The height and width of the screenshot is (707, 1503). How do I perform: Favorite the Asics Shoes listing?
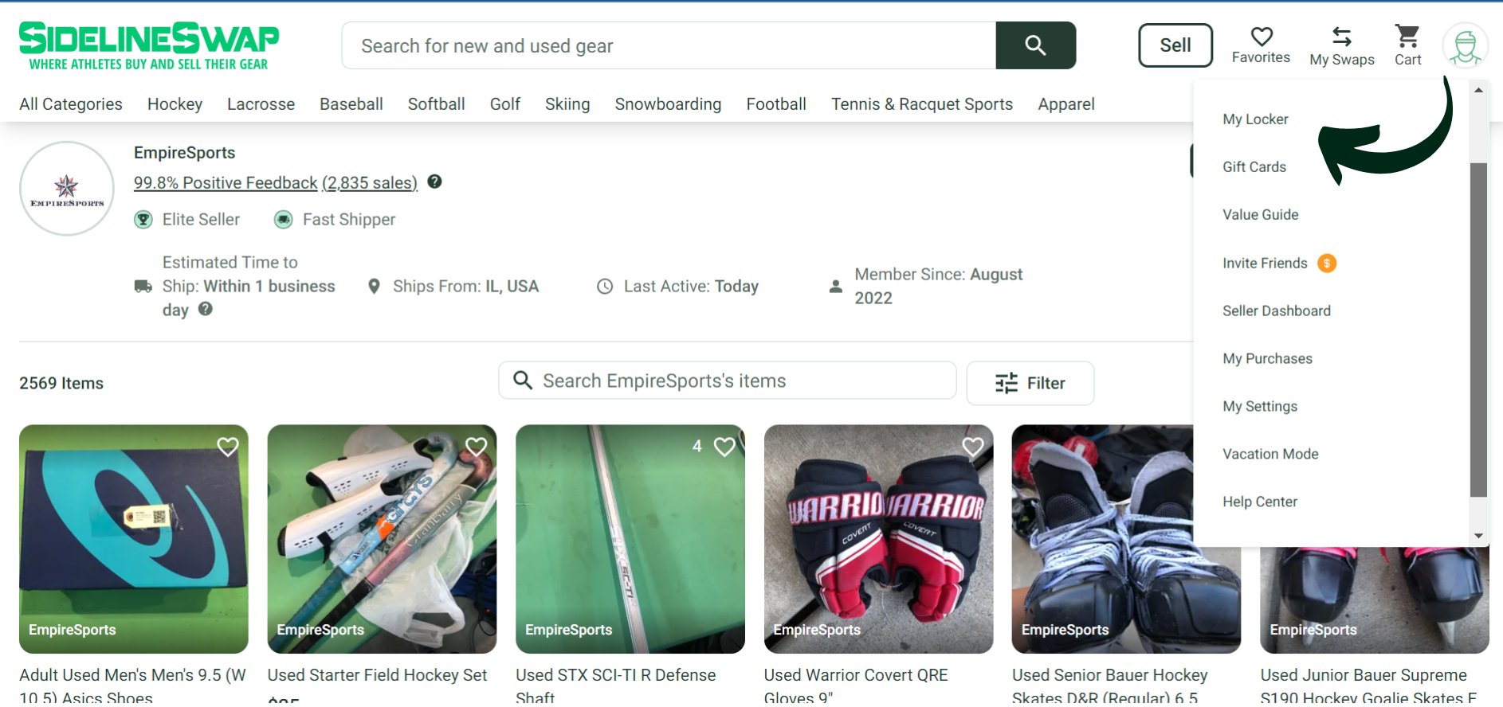tap(228, 447)
